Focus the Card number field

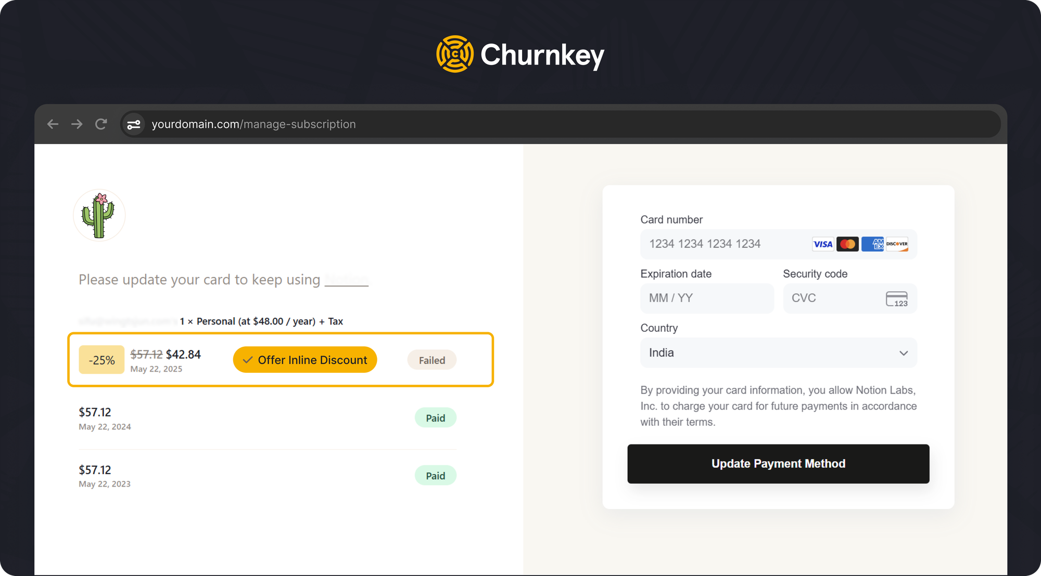click(x=723, y=244)
